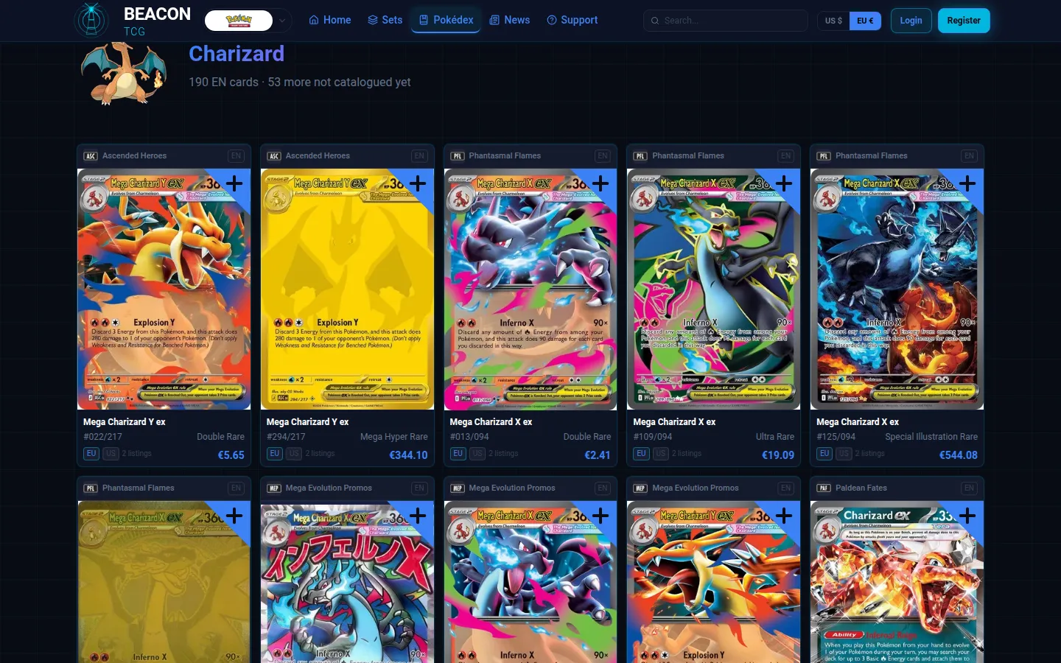Focus the Search input field
This screenshot has width=1061, height=663.
(x=726, y=21)
